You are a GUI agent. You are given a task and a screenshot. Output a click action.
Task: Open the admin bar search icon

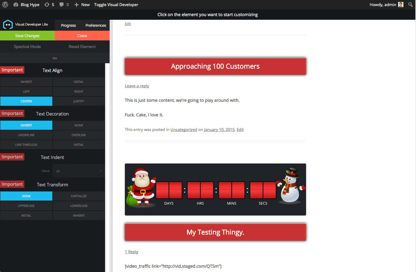(x=410, y=5)
